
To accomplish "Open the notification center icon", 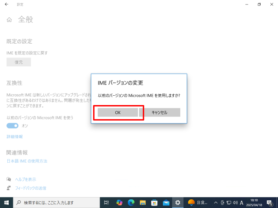I will coord(270,202).
